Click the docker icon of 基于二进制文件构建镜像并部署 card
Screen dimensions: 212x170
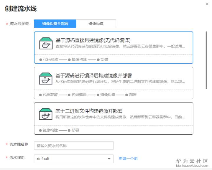point(46,114)
